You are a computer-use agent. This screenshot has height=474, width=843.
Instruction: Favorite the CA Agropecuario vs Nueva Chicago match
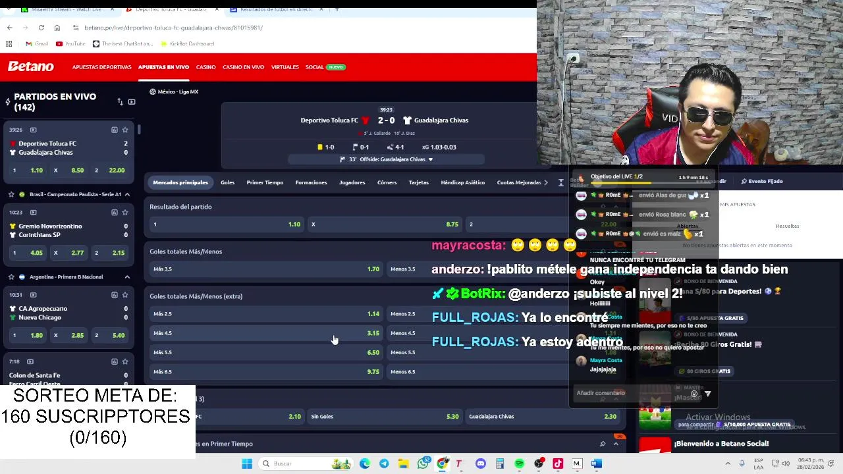[125, 295]
